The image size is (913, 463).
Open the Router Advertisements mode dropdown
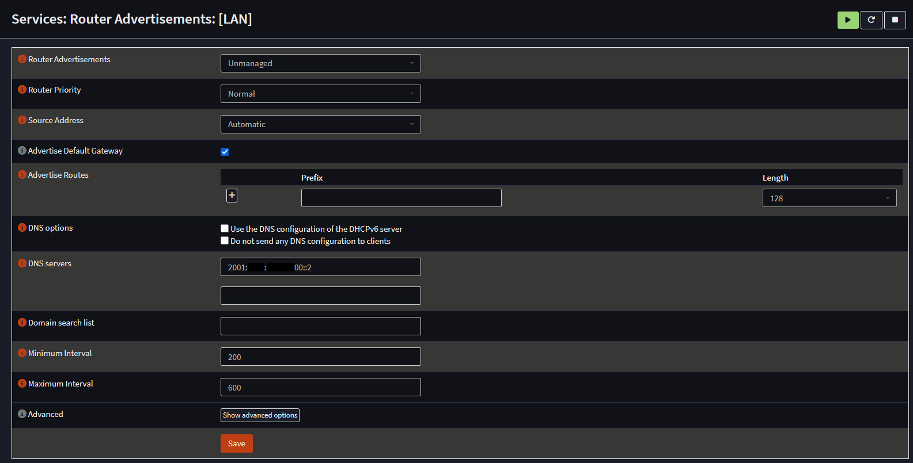(320, 63)
